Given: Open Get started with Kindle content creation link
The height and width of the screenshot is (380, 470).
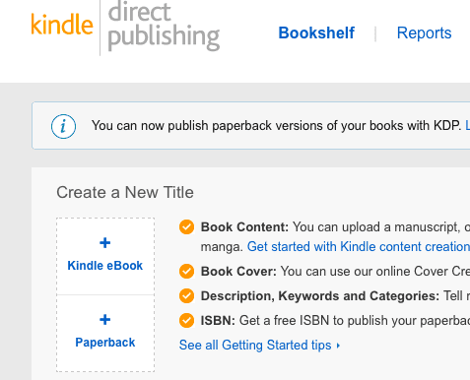Looking at the screenshot, I should 359,247.
